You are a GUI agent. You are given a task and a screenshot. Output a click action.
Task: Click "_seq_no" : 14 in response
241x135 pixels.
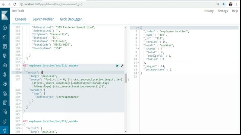coord(154,66)
